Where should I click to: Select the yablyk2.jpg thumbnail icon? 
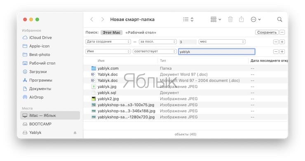click(x=94, y=99)
